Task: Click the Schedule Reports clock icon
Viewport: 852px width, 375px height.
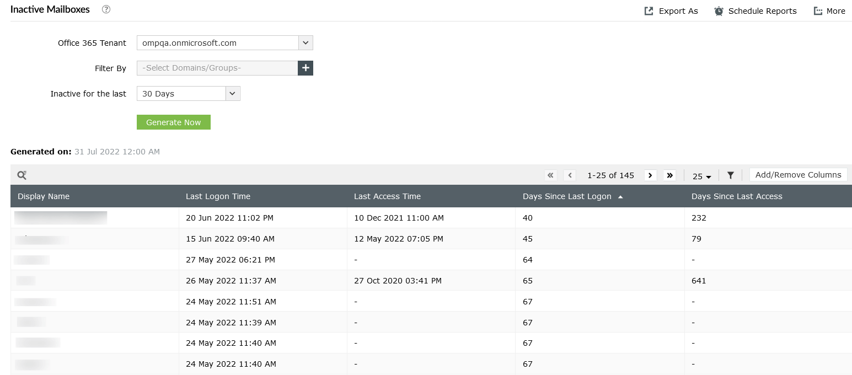Action: [x=719, y=11]
